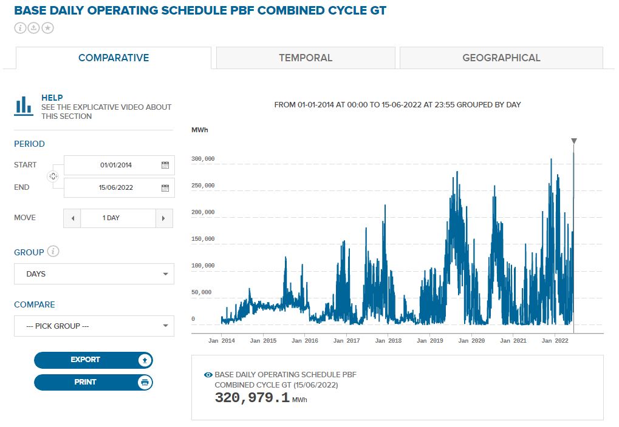Click the download icon under the title
Screen dimensions: 619x427
(x=33, y=28)
